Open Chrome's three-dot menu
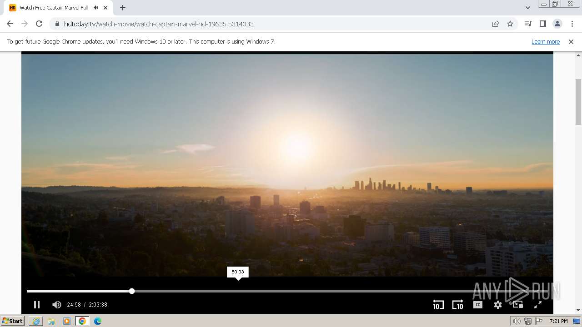This screenshot has height=327, width=582. [x=572, y=24]
